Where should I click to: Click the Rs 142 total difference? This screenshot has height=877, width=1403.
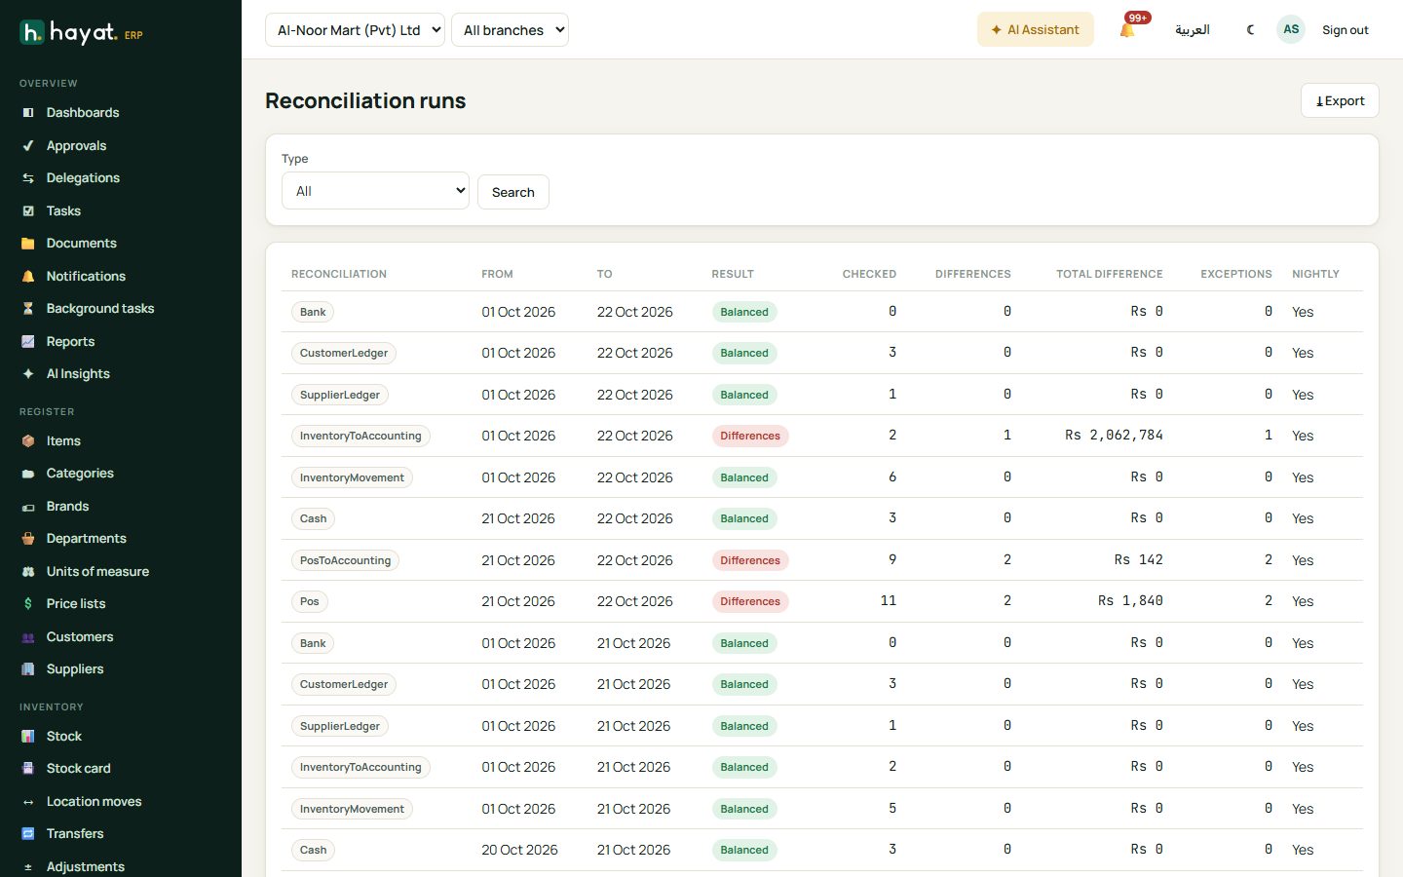click(x=1139, y=560)
